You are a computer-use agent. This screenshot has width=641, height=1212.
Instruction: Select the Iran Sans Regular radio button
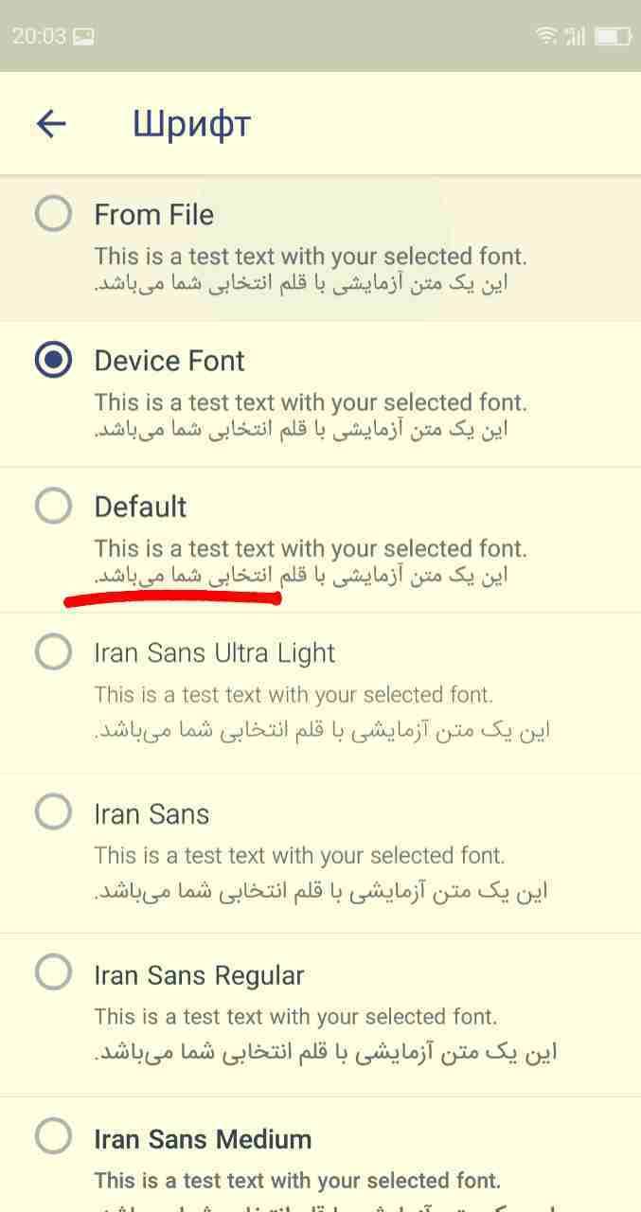(53, 973)
